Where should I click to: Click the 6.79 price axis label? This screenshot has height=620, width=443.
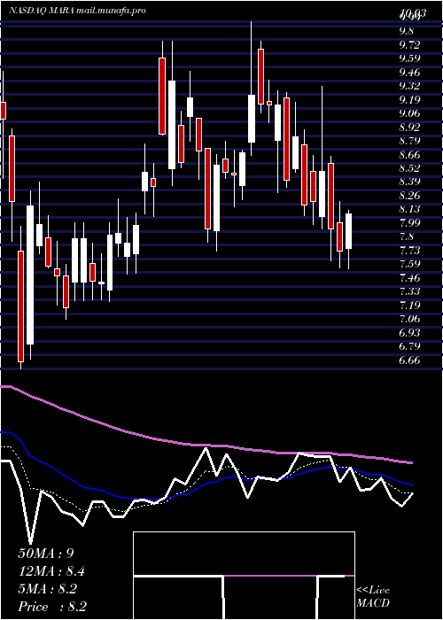click(409, 346)
